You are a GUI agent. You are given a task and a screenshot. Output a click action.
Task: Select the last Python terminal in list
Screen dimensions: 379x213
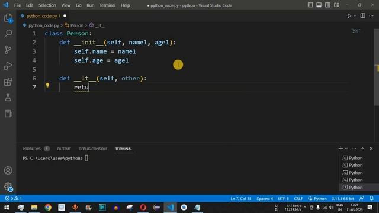355,187
